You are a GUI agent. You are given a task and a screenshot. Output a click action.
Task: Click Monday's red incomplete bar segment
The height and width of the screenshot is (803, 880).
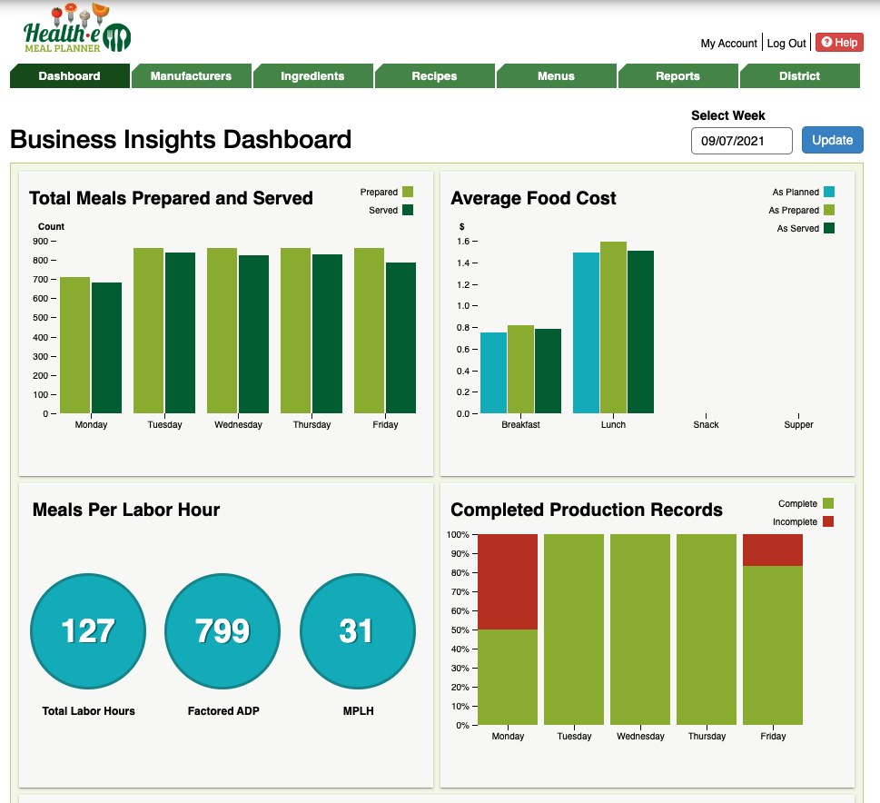(x=508, y=581)
